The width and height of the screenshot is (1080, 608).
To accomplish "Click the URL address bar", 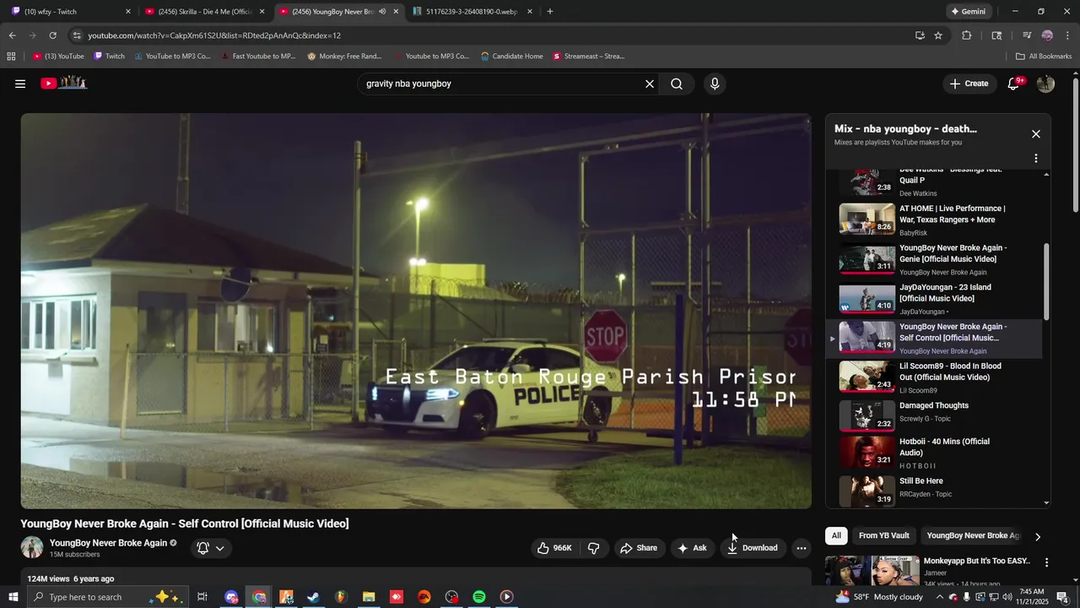I will point(498,35).
